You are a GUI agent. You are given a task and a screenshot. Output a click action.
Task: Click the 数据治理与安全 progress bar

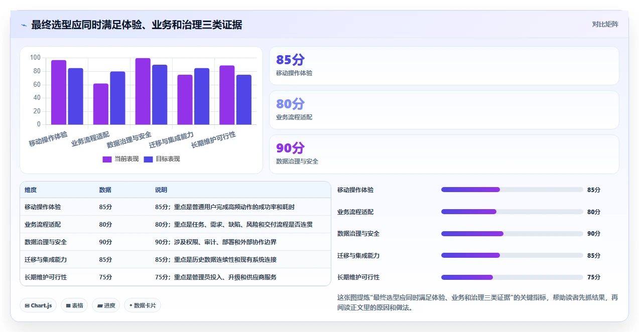(x=512, y=233)
